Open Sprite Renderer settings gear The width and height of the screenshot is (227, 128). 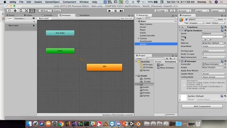tap(225, 30)
